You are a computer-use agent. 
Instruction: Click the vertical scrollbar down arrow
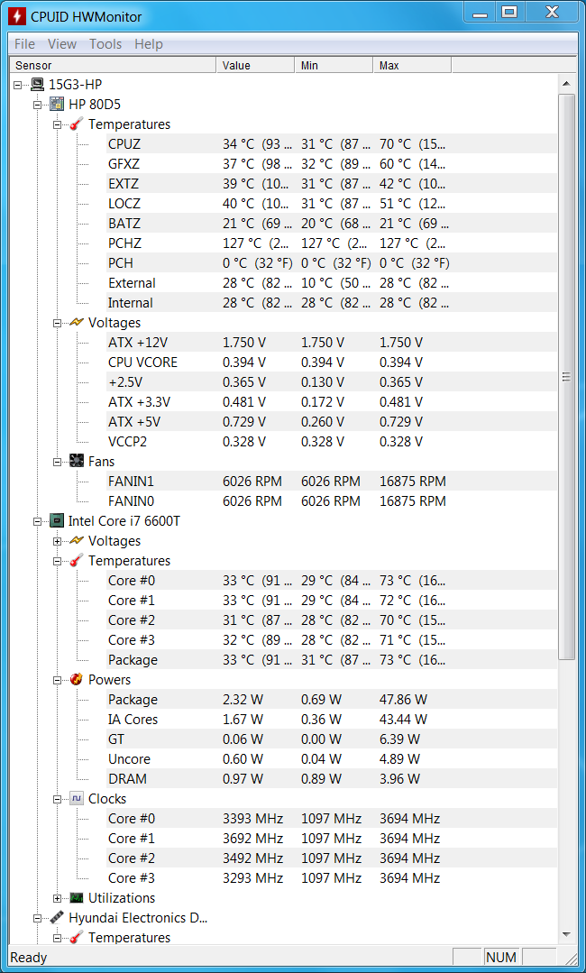pos(566,934)
